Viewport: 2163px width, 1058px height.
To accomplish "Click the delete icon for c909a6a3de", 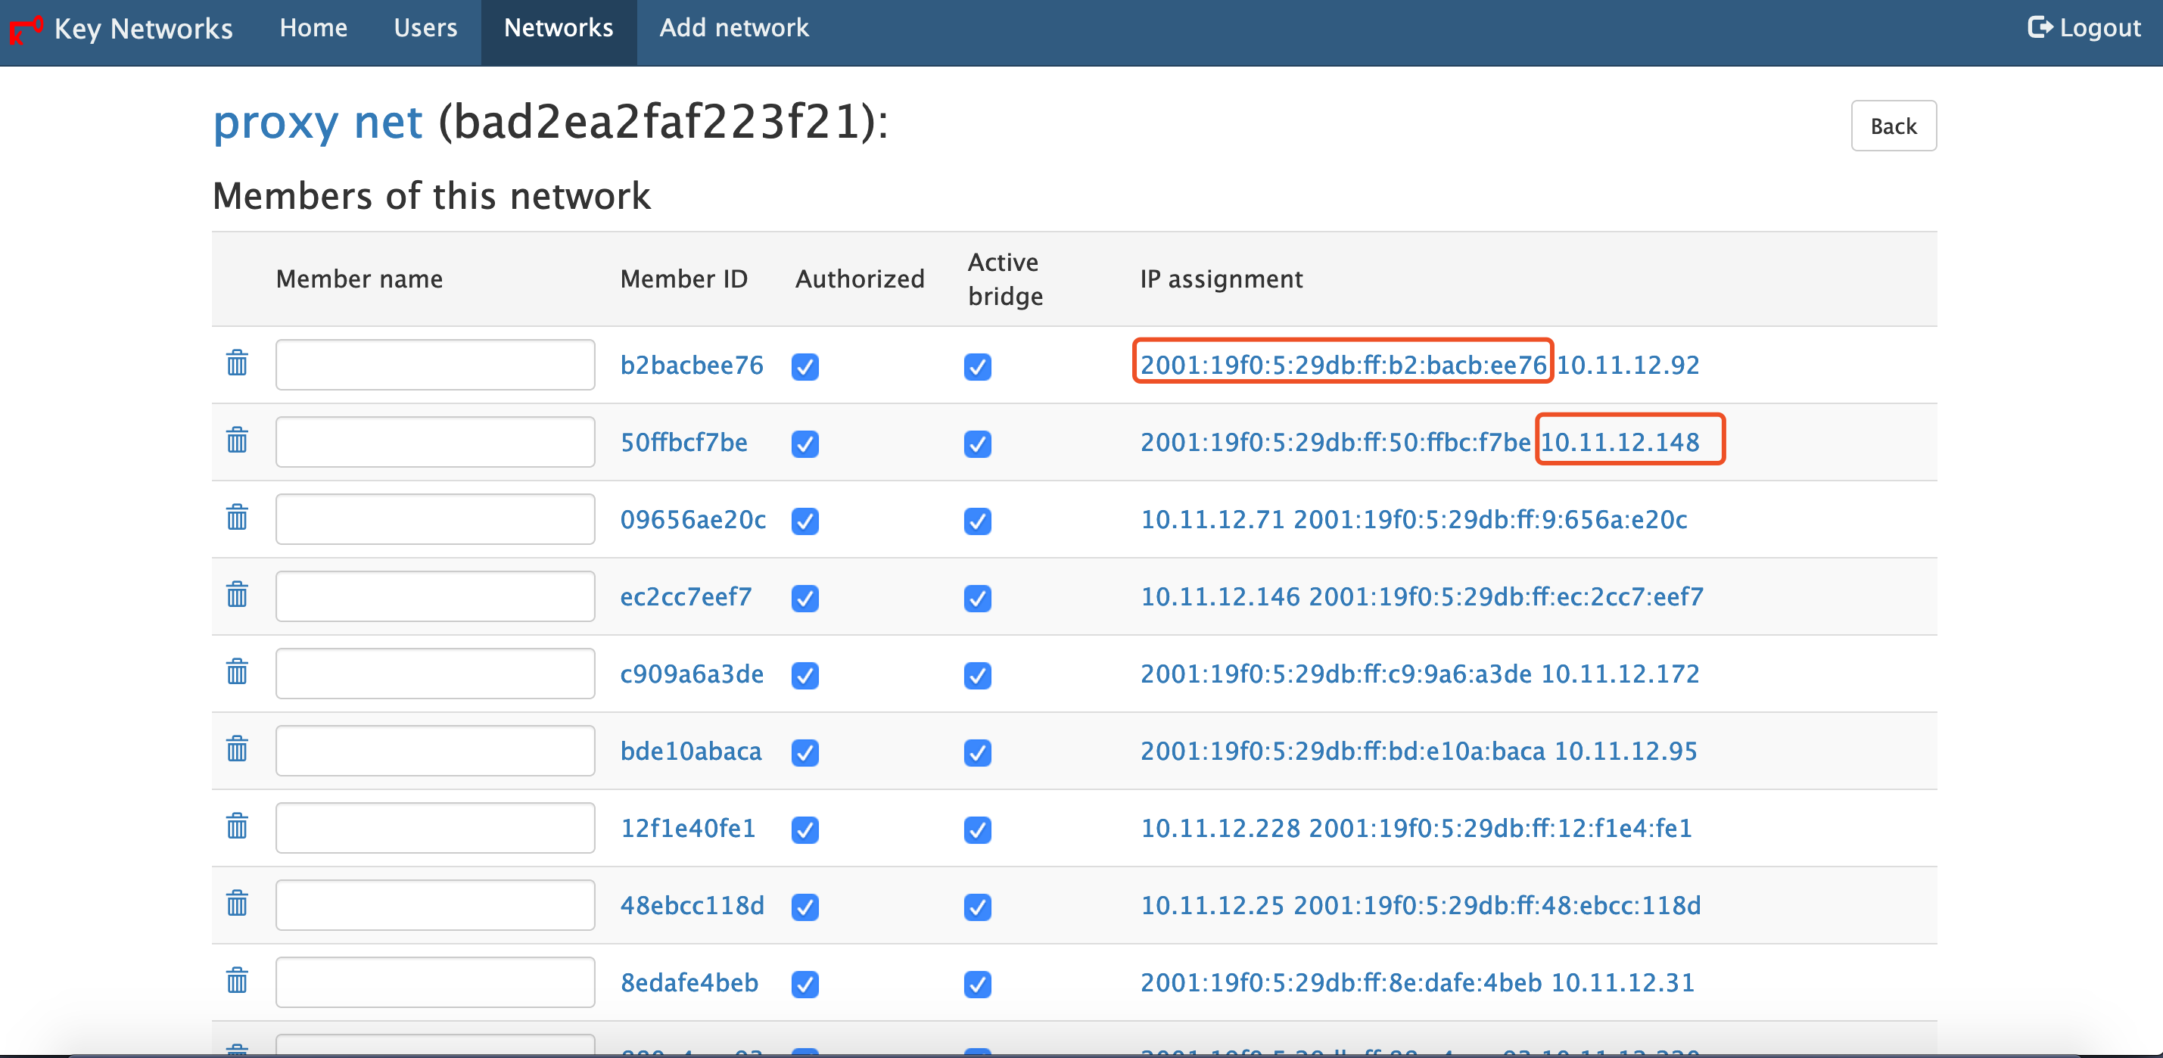I will (x=236, y=674).
